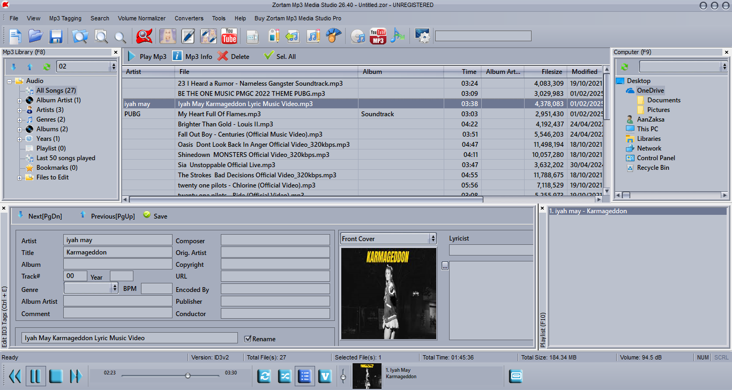
Task: Click the folder search toolbar icon
Action: point(80,36)
